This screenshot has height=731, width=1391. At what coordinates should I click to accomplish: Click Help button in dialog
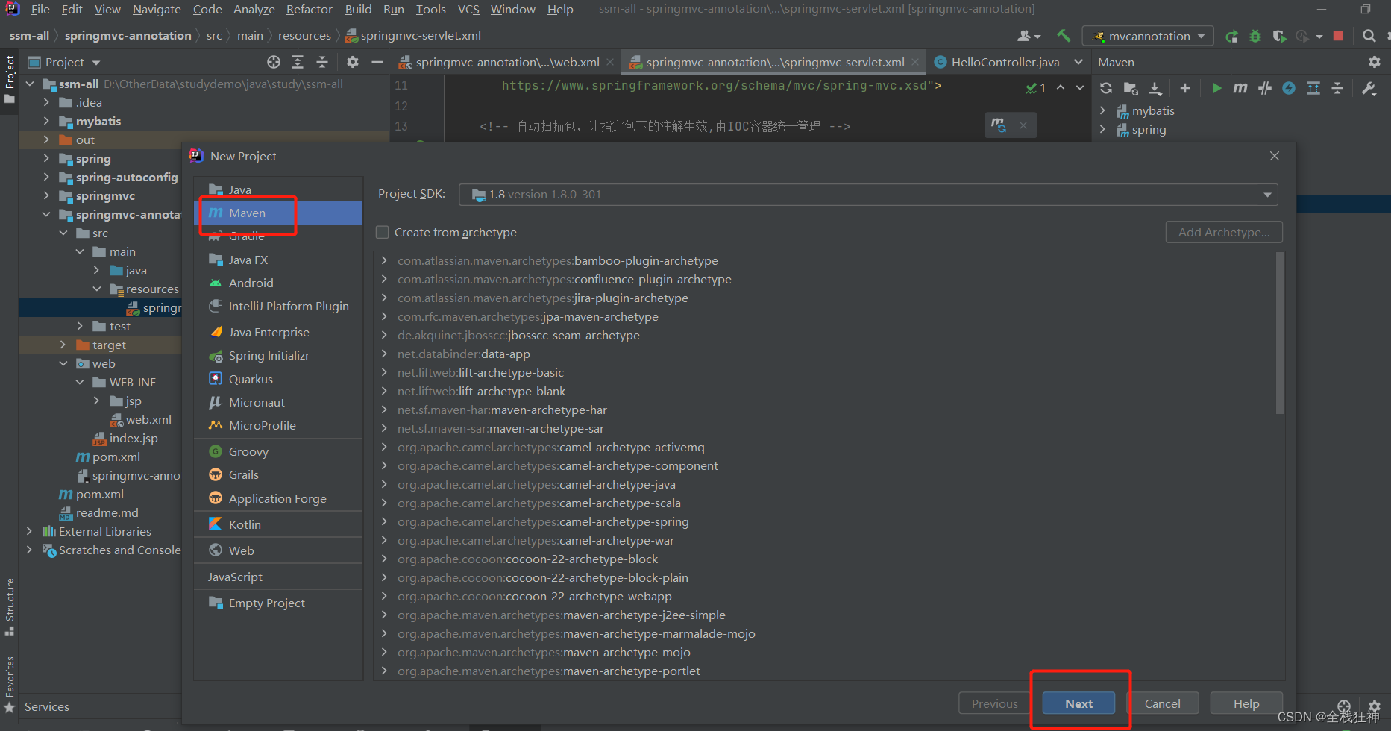1246,703
